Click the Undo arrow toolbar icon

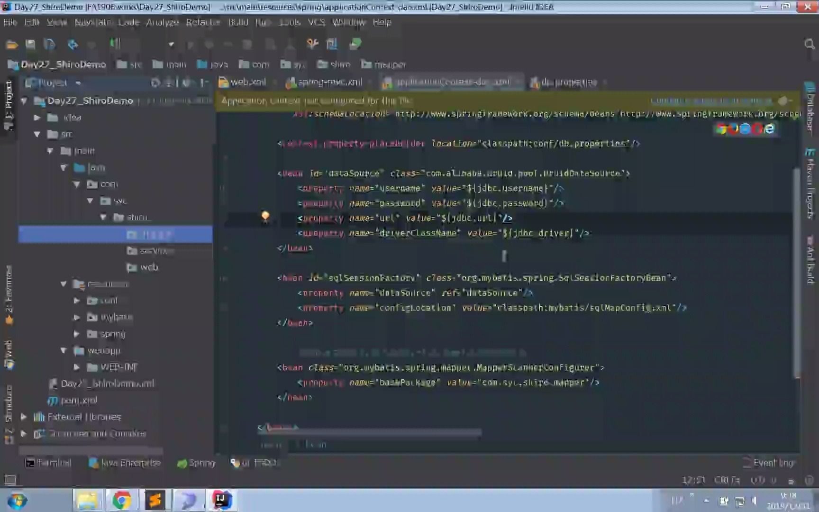click(73, 45)
